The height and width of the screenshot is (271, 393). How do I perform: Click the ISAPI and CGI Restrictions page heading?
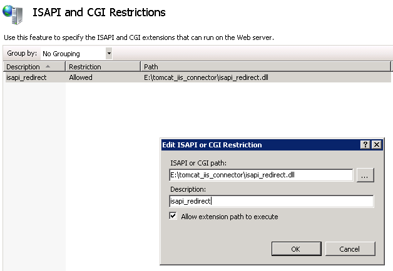coord(99,12)
